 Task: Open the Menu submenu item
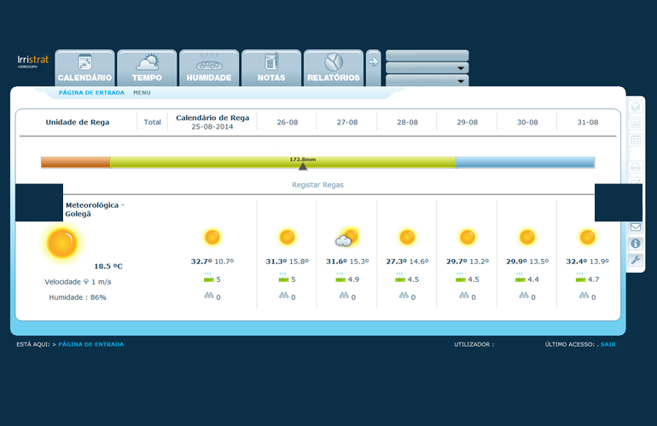(142, 93)
